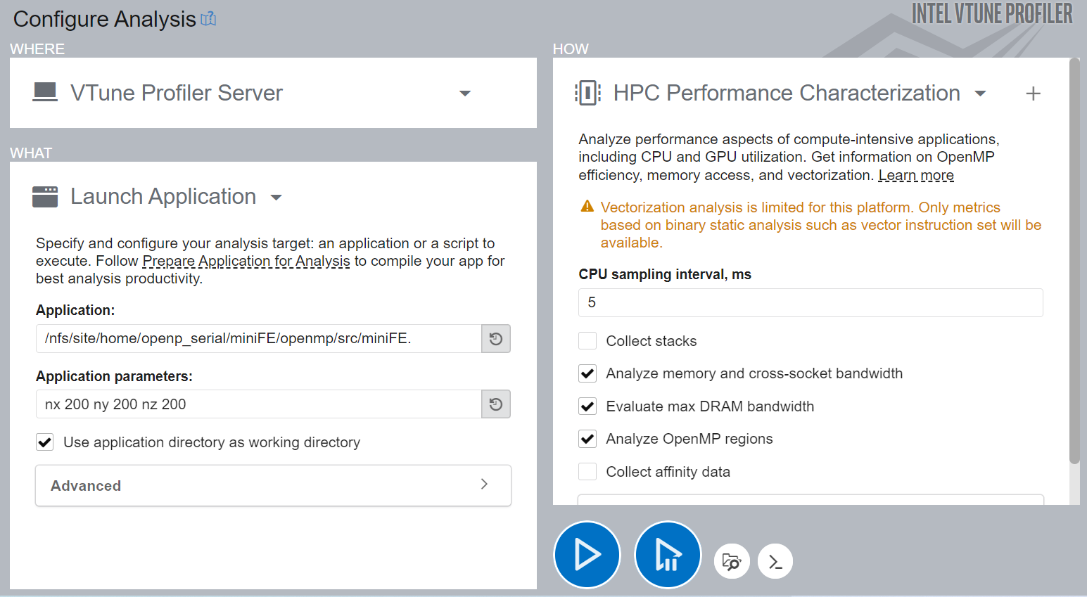Click the plus icon beside HPC Performance Characterization
Screen dimensions: 1087x597
(1033, 94)
